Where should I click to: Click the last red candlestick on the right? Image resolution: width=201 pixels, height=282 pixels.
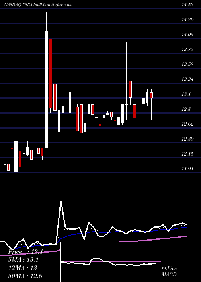pyautogui.click(x=151, y=95)
